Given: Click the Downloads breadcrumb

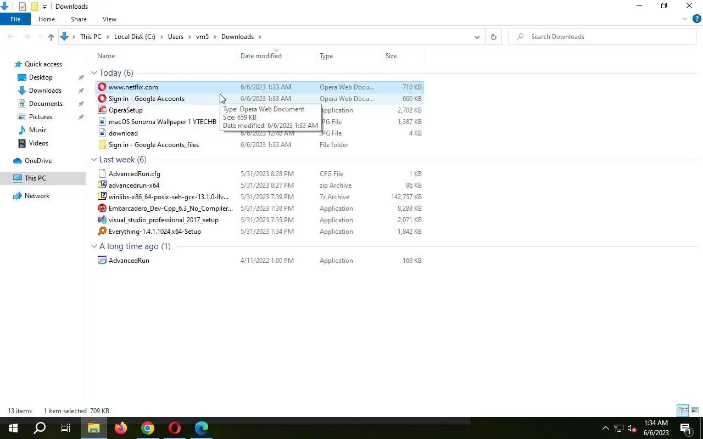Looking at the screenshot, I should tap(237, 37).
